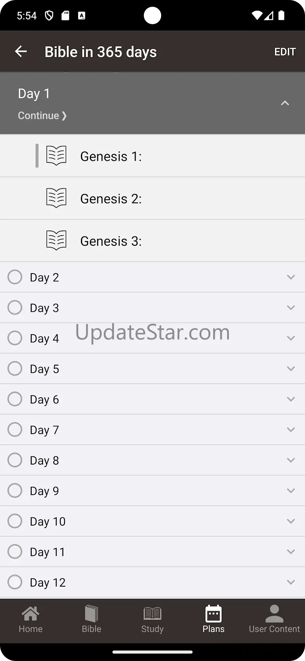
Task: Open Genesis 3 book icon
Action: (56, 240)
